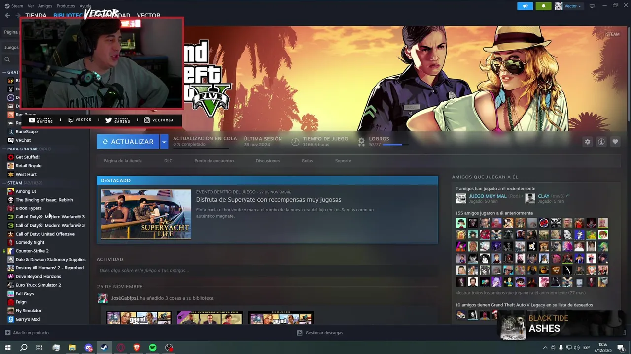The width and height of the screenshot is (631, 354).
Task: Select Garry's Mod in the library
Action: click(x=28, y=319)
